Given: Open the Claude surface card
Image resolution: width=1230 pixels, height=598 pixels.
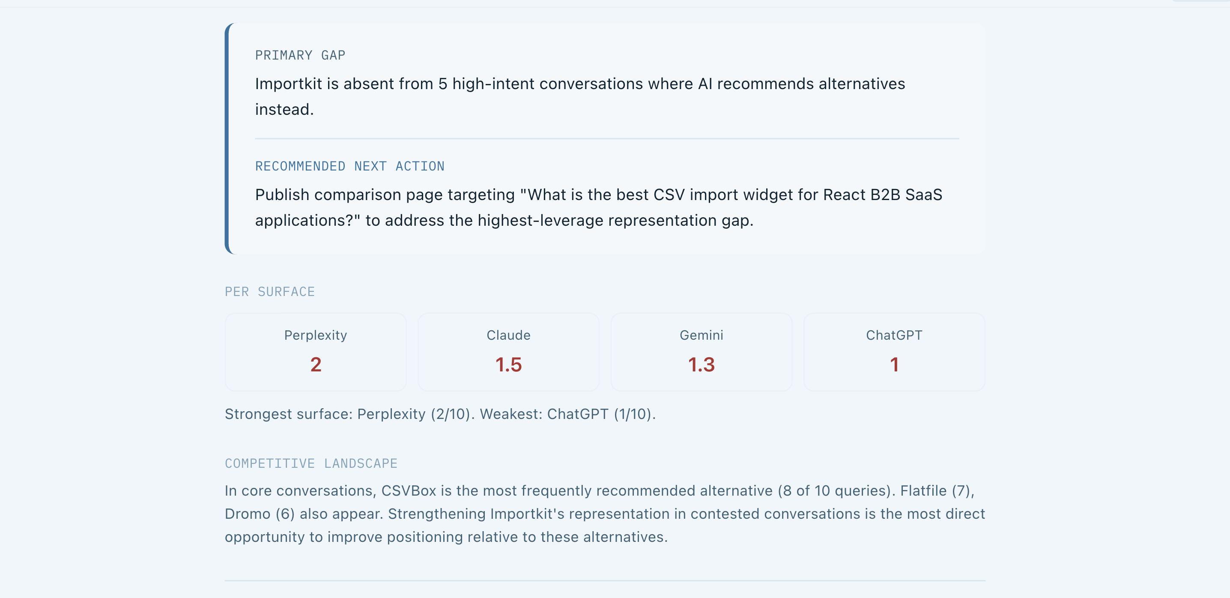Looking at the screenshot, I should point(508,352).
